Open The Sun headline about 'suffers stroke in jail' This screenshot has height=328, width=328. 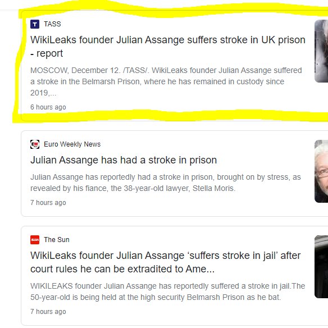(x=166, y=262)
